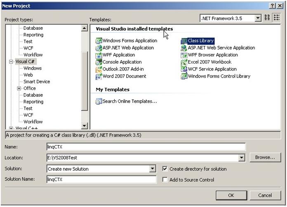
Task: Click the project types scrollbar thumb
Action: pos(84,81)
